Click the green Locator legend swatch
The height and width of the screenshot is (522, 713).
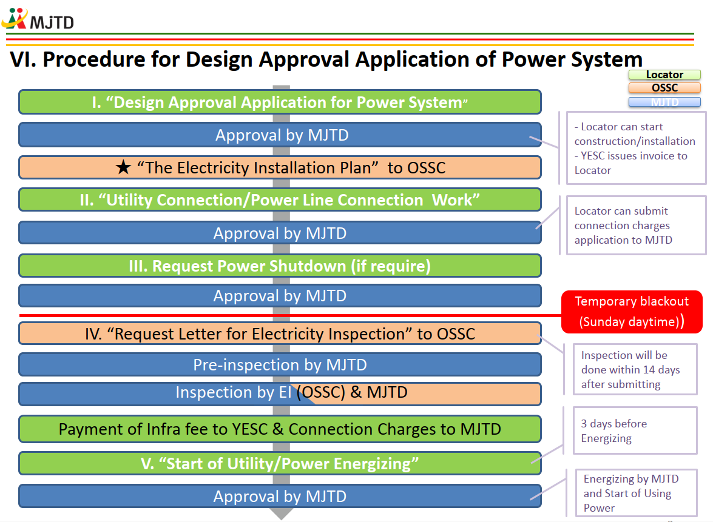click(x=664, y=75)
